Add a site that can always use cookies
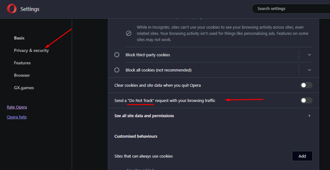The height and width of the screenshot is (170, 330). point(302,156)
